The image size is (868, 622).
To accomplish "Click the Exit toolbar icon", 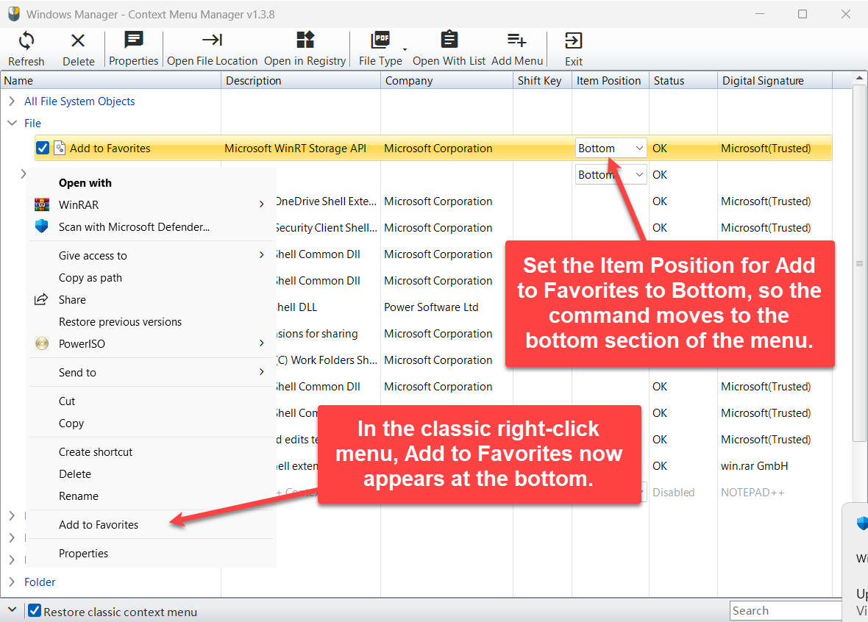I will click(x=574, y=40).
